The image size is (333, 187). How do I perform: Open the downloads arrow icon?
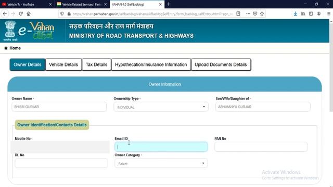pyautogui.click(x=295, y=14)
